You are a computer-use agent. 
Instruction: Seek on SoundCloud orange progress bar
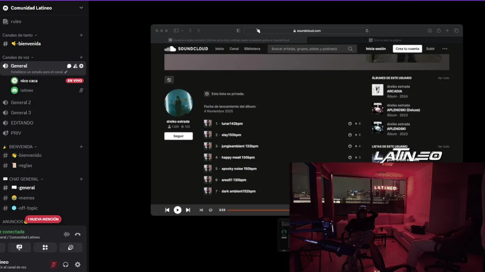(x=258, y=210)
